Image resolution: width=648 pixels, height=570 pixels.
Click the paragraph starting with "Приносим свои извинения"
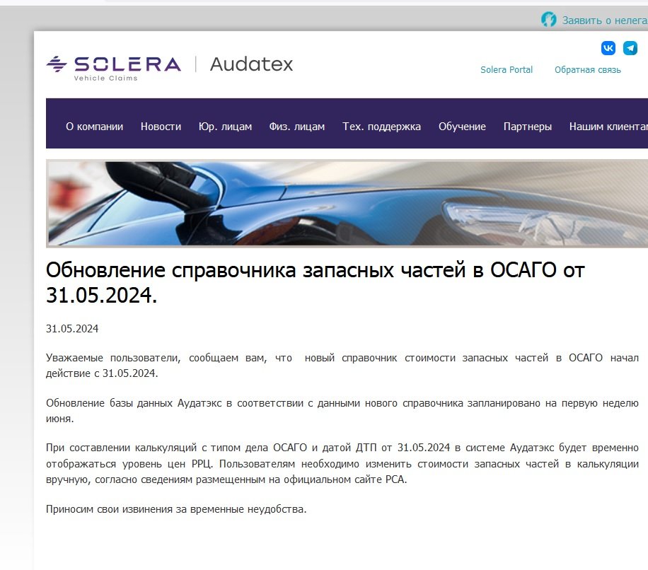click(x=176, y=509)
